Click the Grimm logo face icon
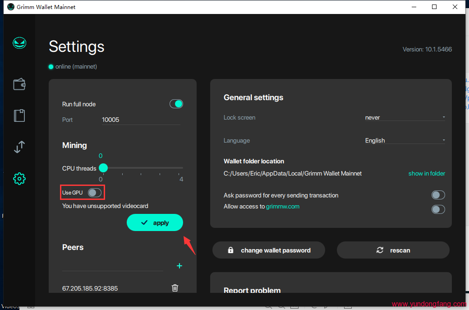The height and width of the screenshot is (310, 469). (19, 43)
